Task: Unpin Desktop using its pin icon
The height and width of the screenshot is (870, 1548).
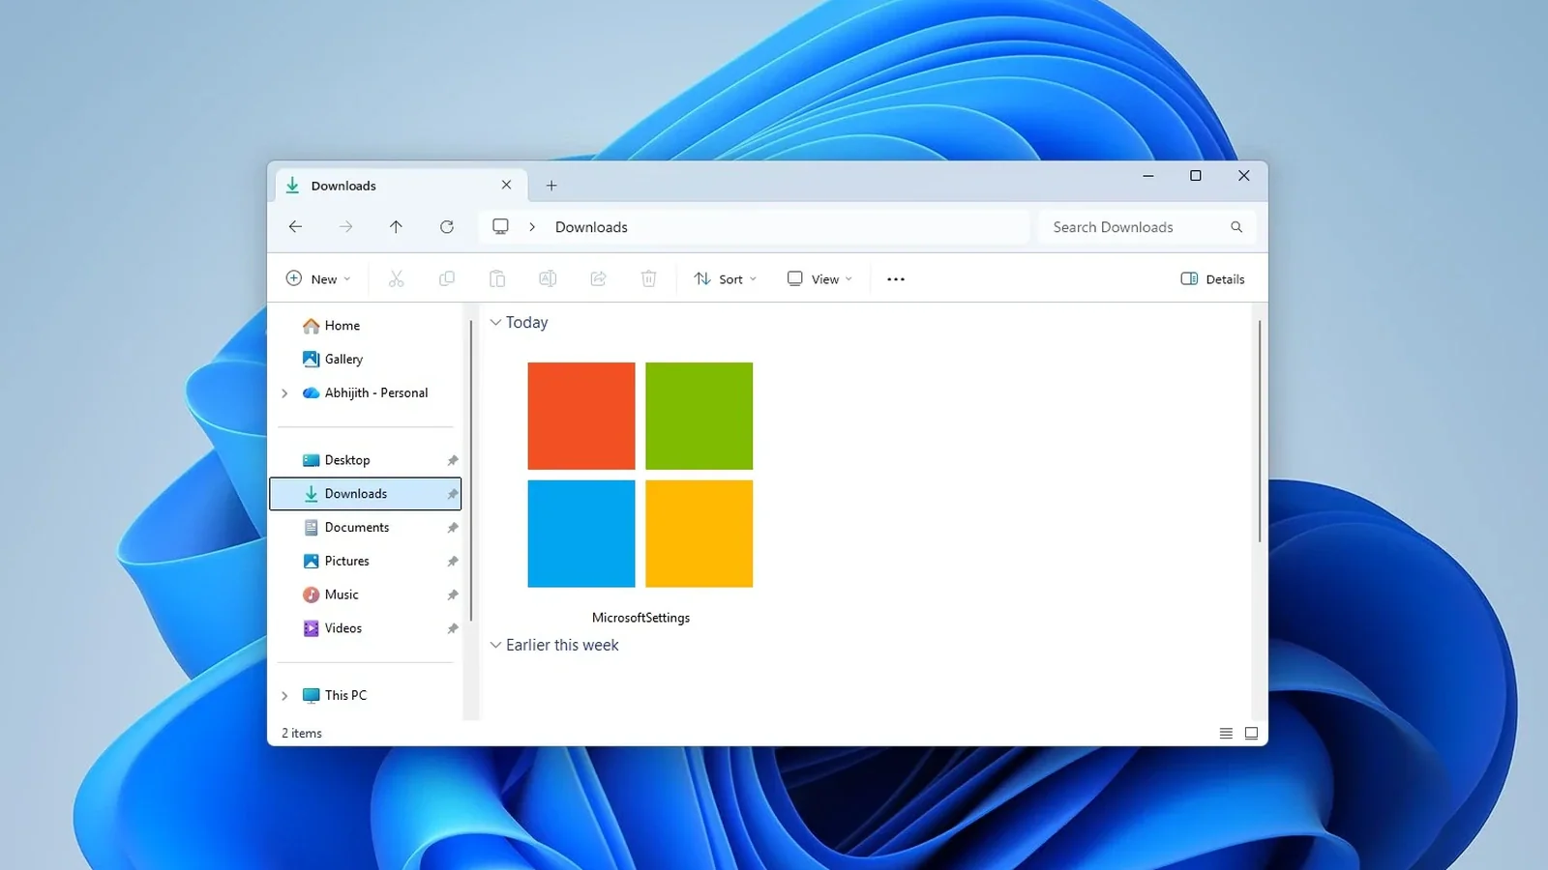Action: pyautogui.click(x=452, y=460)
